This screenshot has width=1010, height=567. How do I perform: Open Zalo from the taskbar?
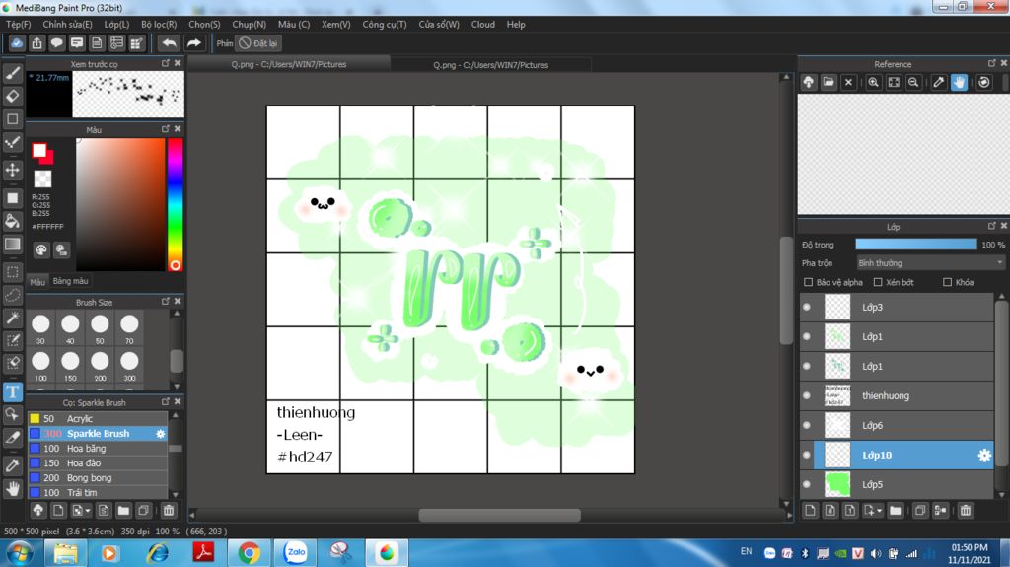tap(295, 553)
